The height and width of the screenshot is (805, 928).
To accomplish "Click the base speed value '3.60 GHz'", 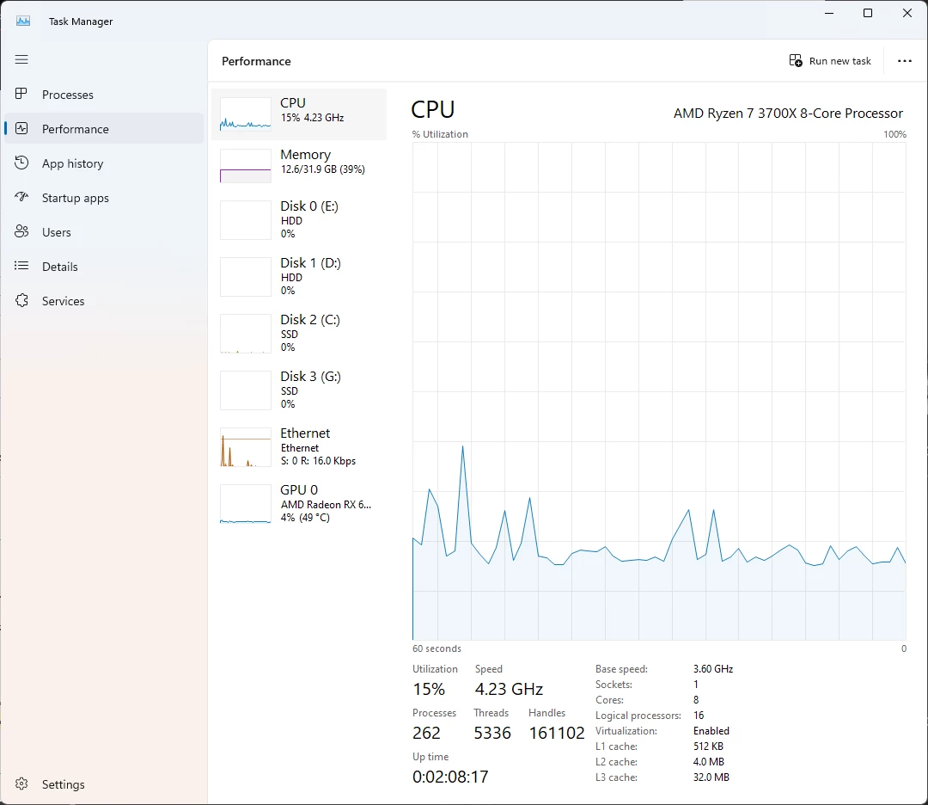I will tap(713, 669).
